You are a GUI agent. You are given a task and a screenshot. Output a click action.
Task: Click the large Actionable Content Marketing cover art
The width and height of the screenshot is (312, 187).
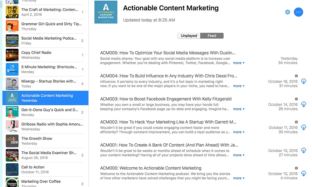point(106,12)
